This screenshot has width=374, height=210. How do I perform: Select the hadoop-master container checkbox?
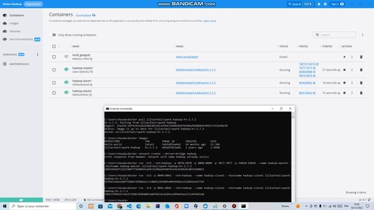(54, 70)
